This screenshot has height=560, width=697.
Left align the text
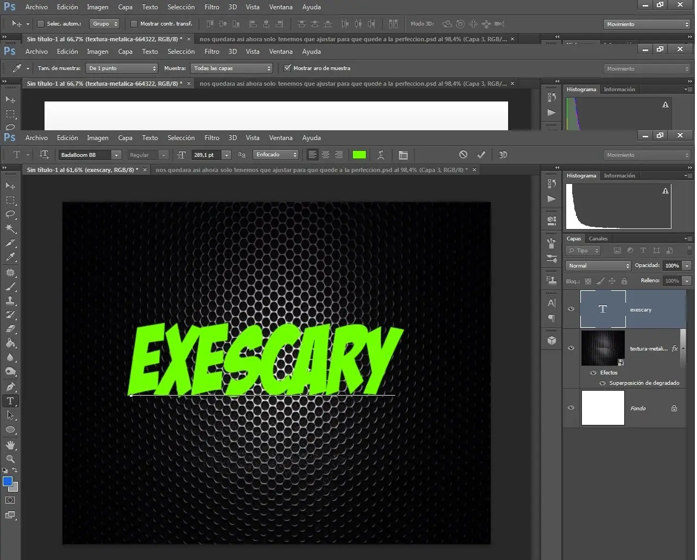(x=313, y=155)
